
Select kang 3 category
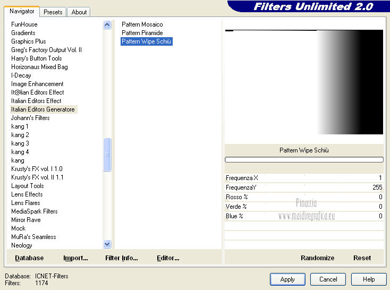pos(20,143)
